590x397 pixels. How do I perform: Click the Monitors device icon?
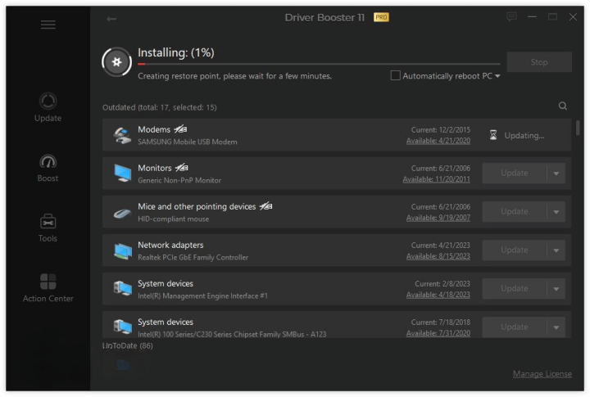pyautogui.click(x=122, y=174)
